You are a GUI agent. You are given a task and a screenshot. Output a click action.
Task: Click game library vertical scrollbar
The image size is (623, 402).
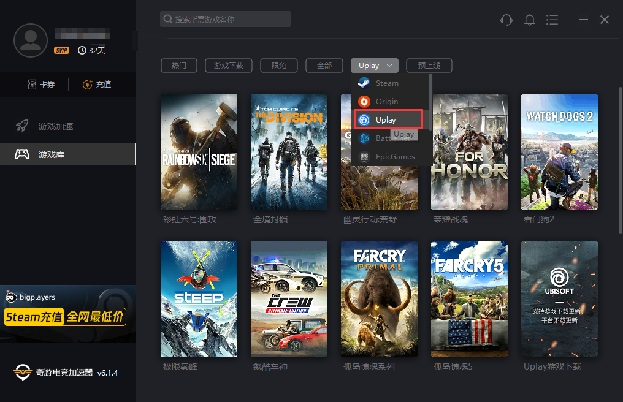[621, 161]
